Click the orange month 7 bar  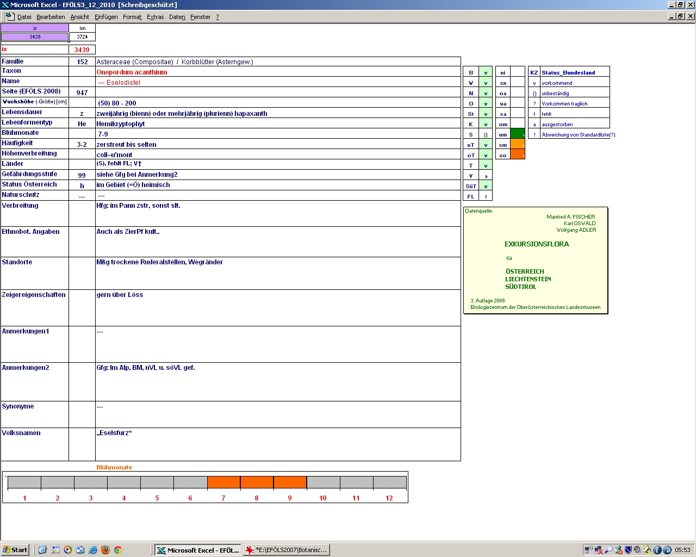[x=223, y=482]
